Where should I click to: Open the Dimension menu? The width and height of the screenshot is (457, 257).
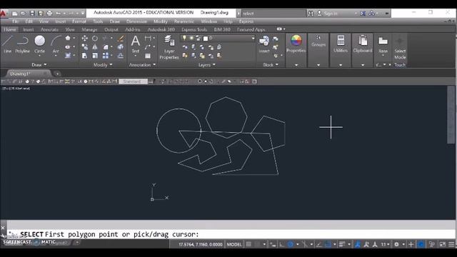click(136, 21)
